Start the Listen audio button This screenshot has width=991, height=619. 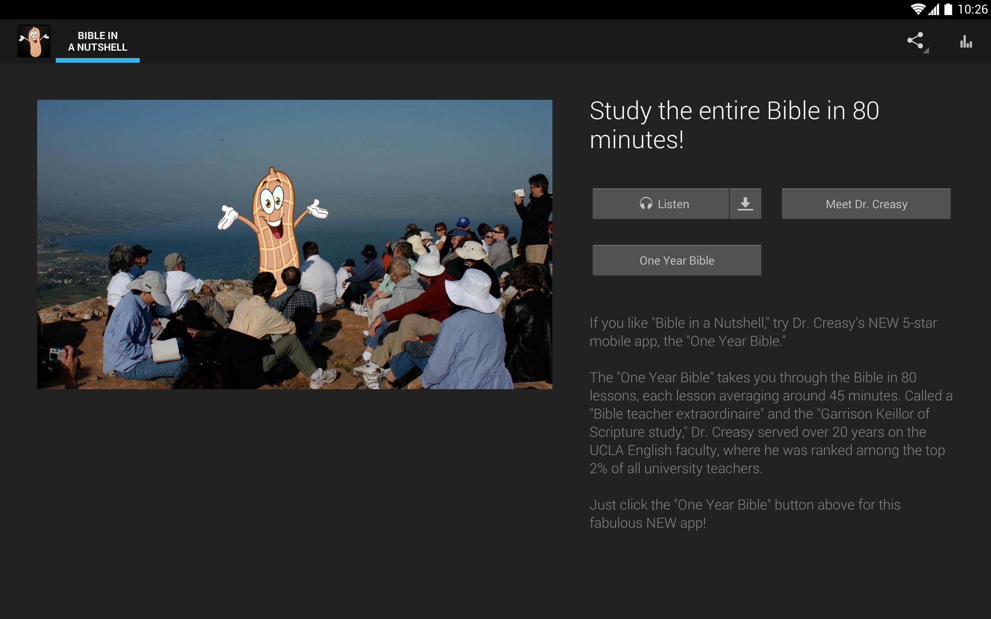tap(660, 204)
